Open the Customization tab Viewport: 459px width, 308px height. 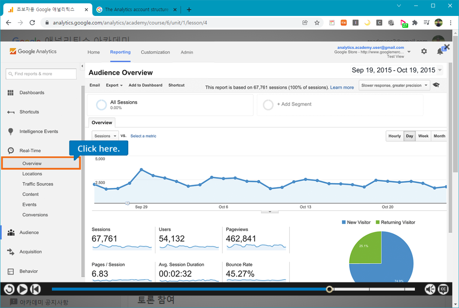pos(155,52)
